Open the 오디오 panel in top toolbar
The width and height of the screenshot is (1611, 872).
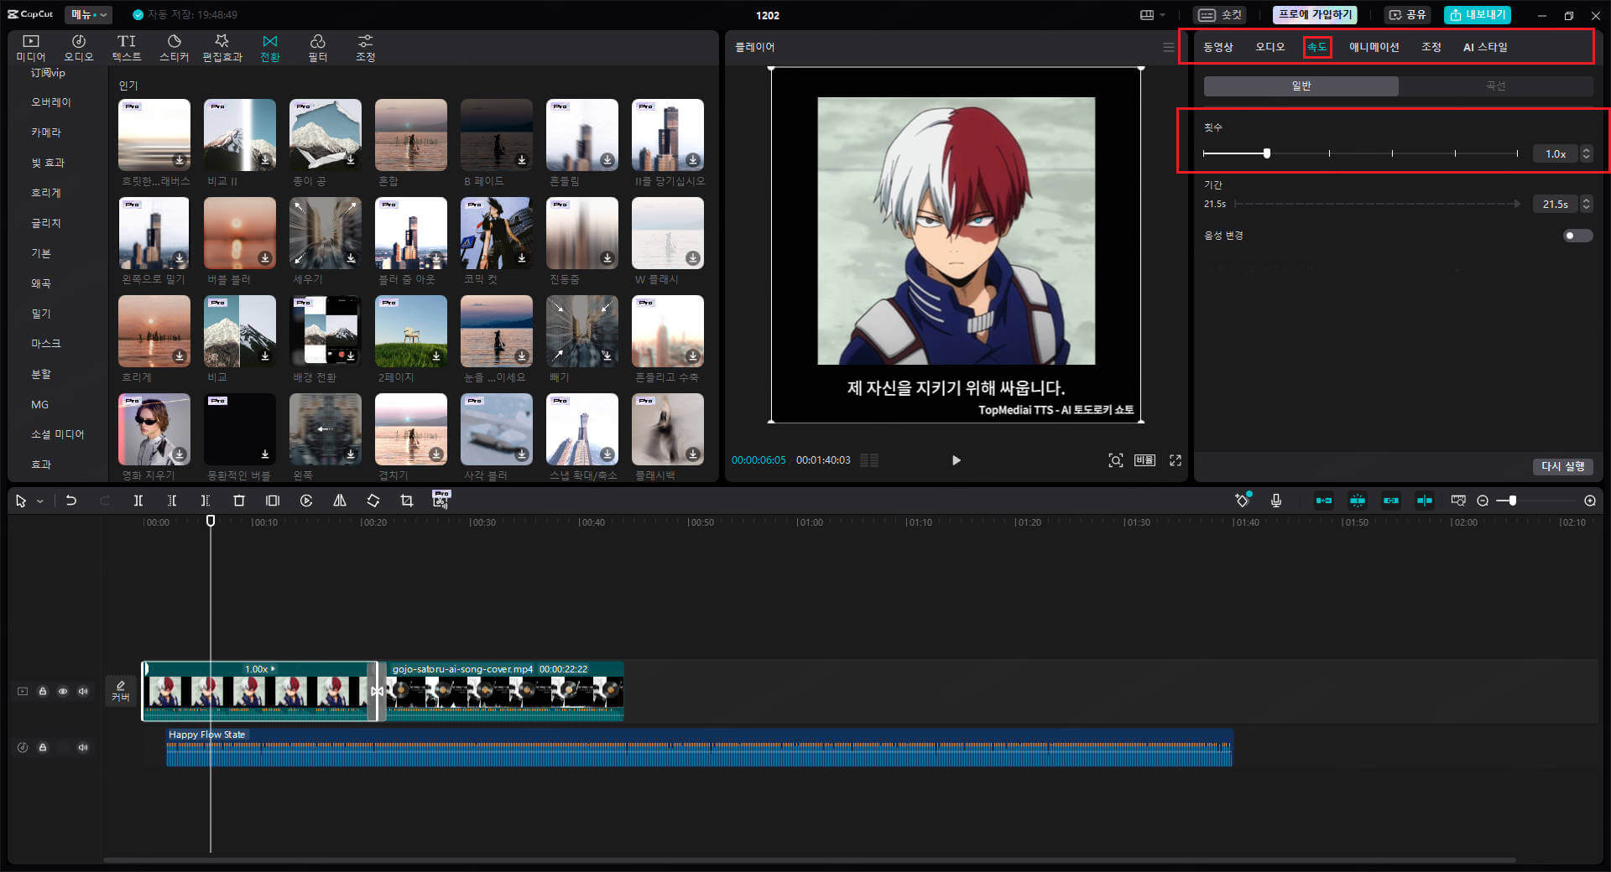pos(79,48)
